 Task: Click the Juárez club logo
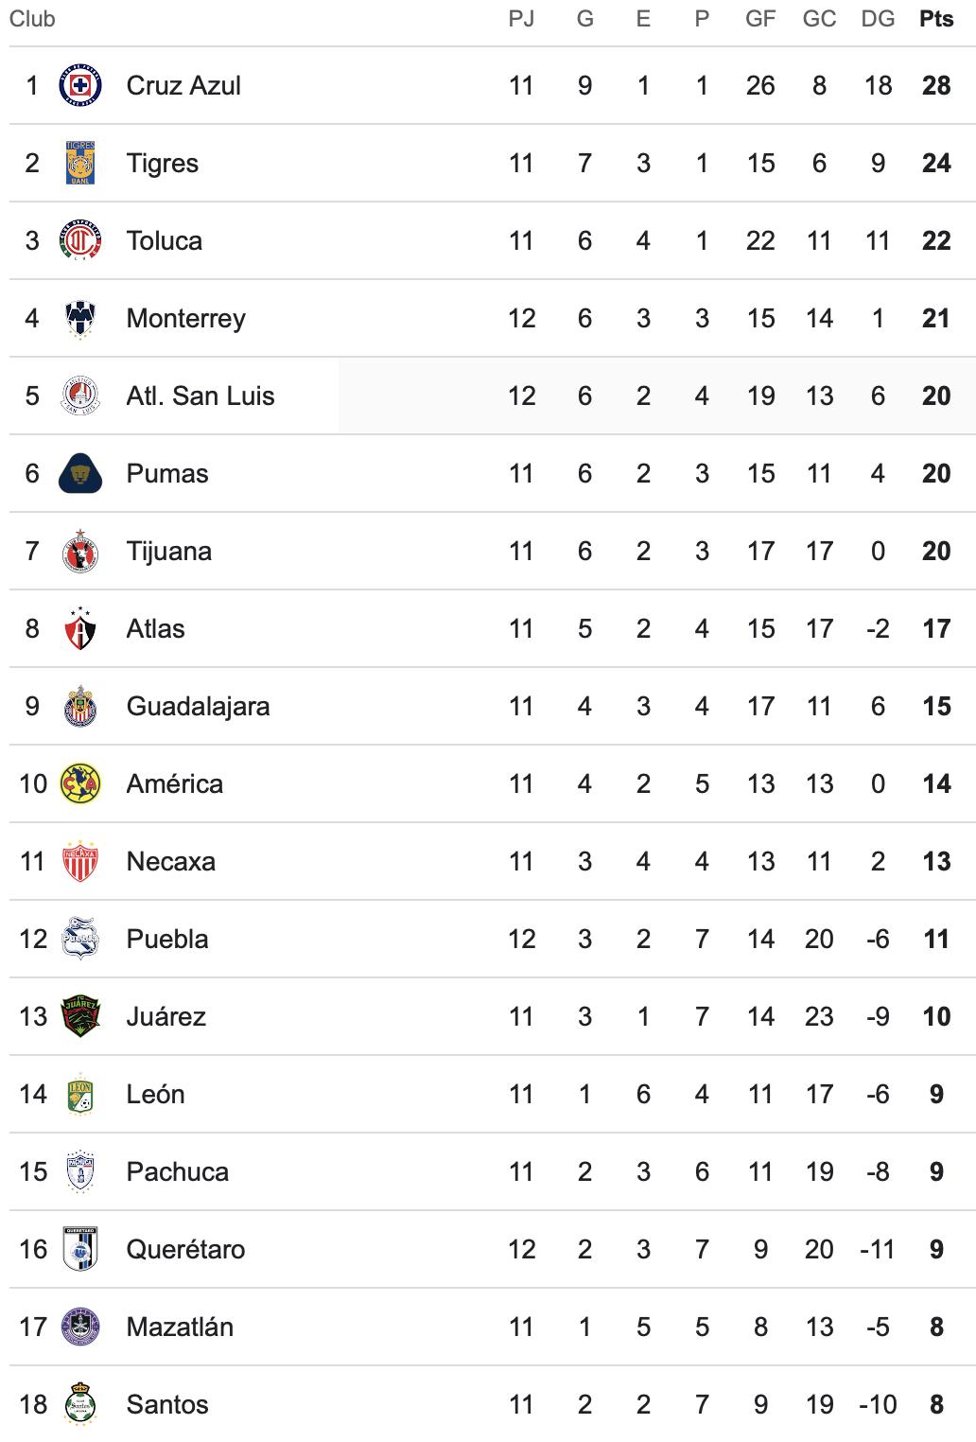click(80, 1016)
